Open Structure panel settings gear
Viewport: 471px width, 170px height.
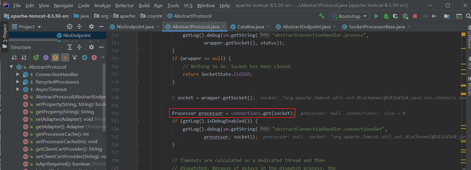(92, 47)
